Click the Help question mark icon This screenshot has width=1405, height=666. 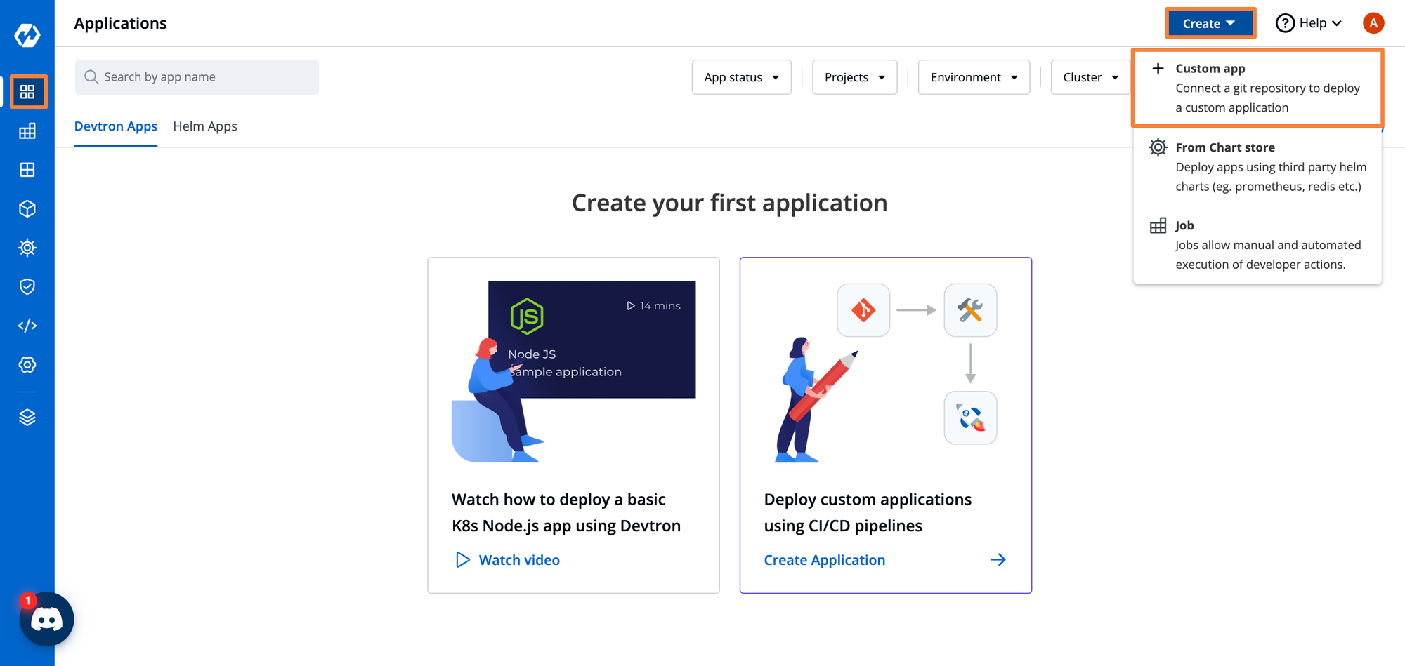1285,23
